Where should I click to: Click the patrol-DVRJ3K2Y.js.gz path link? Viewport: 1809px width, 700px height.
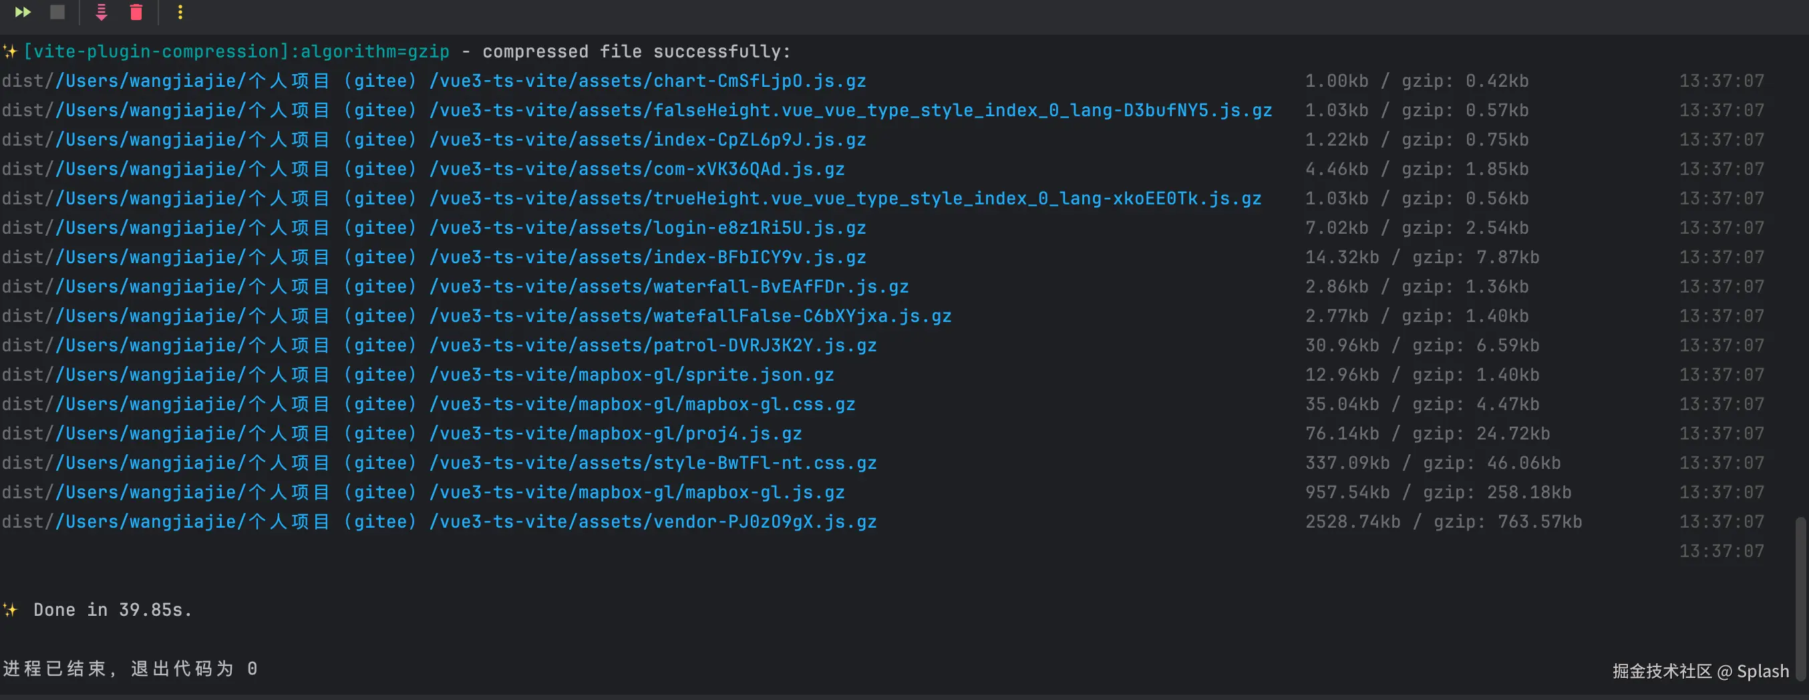point(466,345)
